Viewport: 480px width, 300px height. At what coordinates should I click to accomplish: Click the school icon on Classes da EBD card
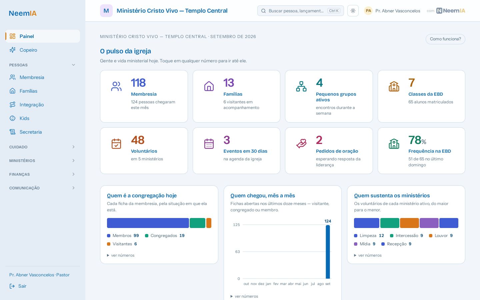(x=394, y=86)
